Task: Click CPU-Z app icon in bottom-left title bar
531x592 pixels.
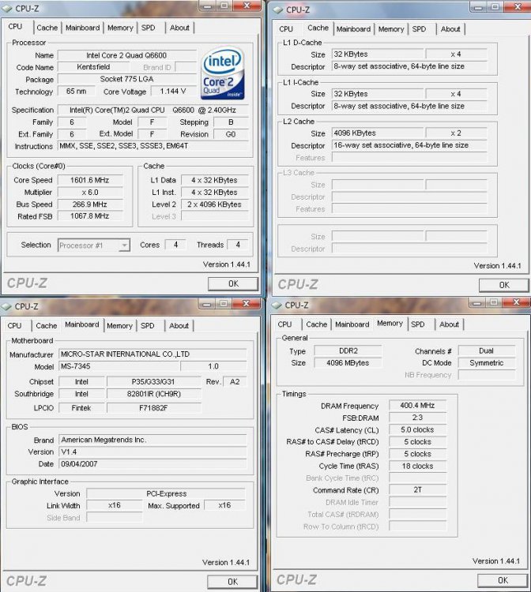Action: click(x=6, y=306)
